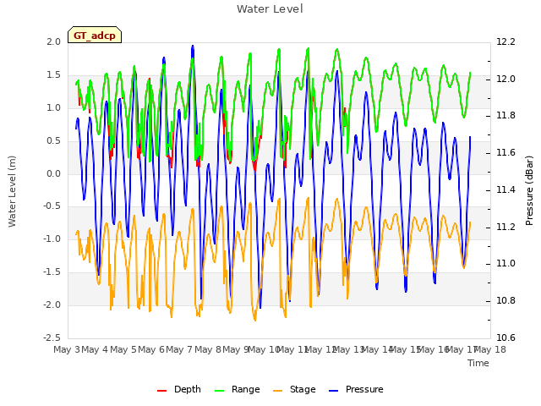
Task: Click the Water Level (m) axis title
Action: (x=13, y=191)
